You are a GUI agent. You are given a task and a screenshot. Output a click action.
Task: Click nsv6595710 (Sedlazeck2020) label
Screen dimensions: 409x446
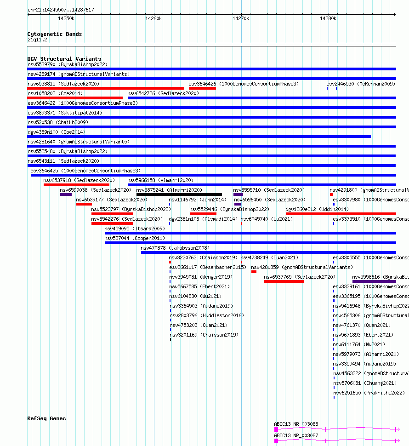click(x=269, y=190)
